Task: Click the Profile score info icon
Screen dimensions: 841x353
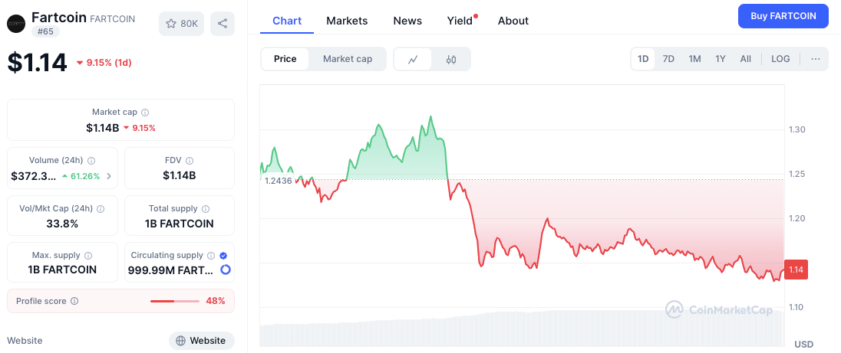Action: coord(74,301)
